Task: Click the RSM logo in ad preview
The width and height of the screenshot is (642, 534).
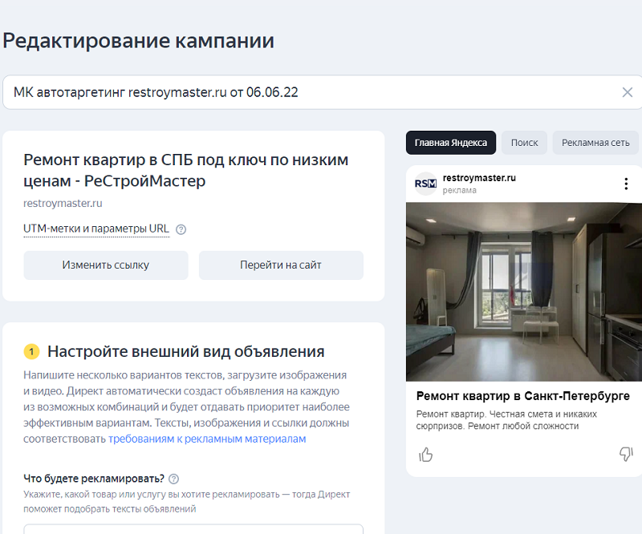Action: point(425,184)
